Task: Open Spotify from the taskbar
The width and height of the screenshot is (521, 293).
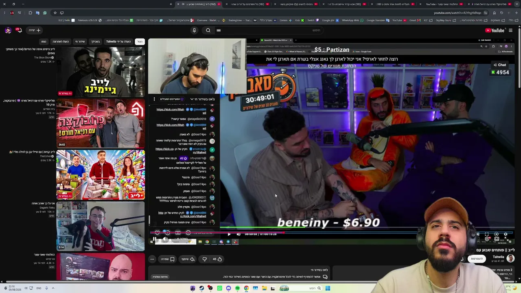Action: [237, 288]
